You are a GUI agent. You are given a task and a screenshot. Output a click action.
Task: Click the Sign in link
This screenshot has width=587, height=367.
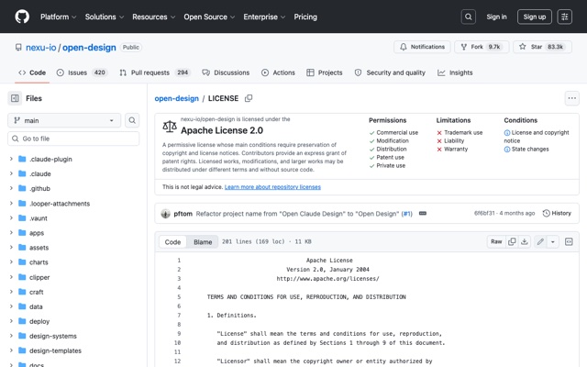click(496, 17)
